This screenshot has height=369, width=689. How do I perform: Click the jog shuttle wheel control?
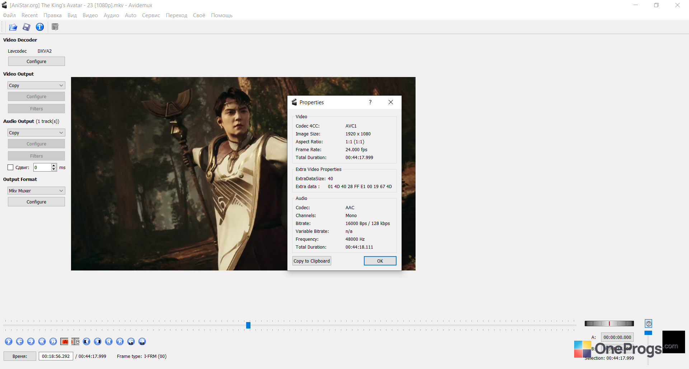click(609, 324)
